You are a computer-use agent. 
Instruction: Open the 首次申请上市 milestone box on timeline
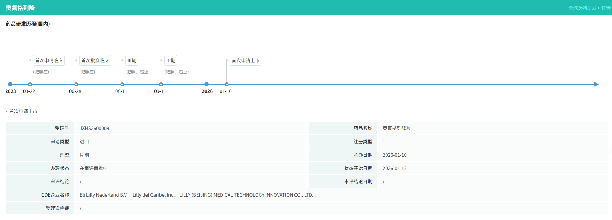tap(246, 60)
